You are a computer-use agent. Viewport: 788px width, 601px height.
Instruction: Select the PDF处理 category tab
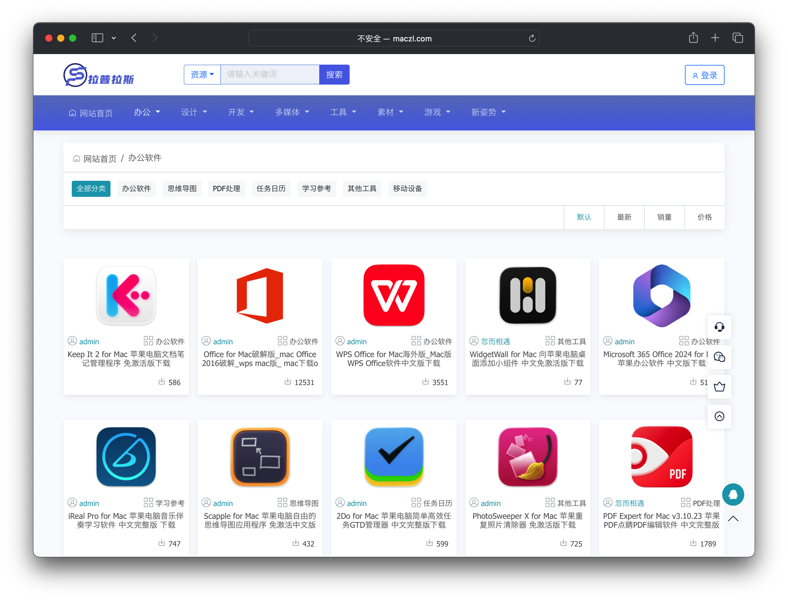(226, 189)
